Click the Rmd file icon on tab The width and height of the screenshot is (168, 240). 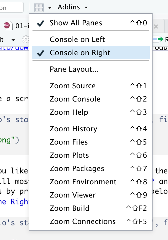click(7, 26)
